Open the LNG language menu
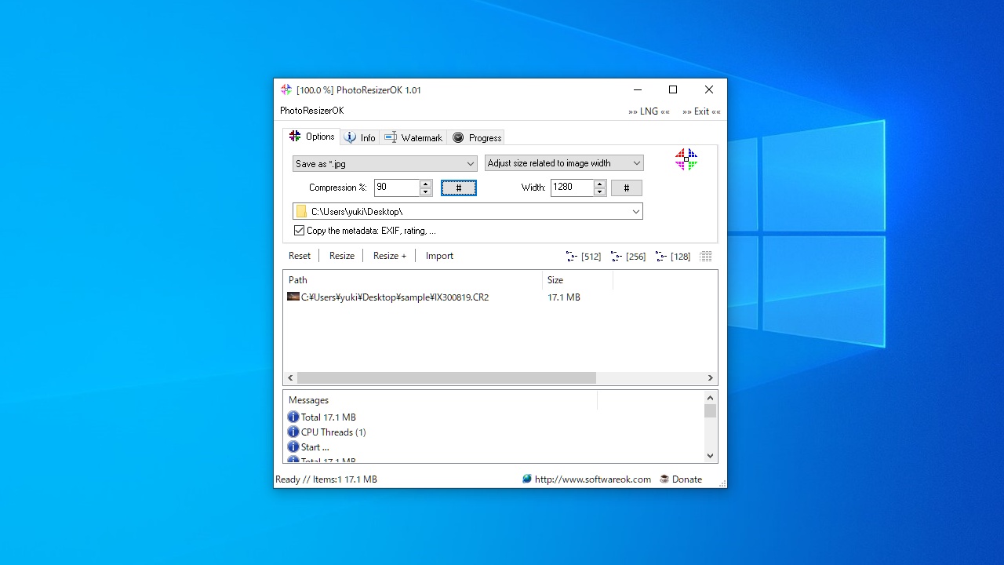The height and width of the screenshot is (565, 1004). click(x=649, y=111)
